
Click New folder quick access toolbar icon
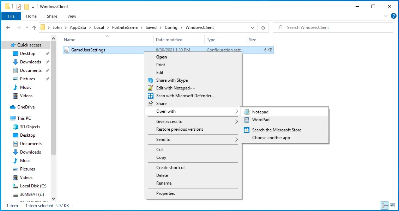click(x=26, y=7)
